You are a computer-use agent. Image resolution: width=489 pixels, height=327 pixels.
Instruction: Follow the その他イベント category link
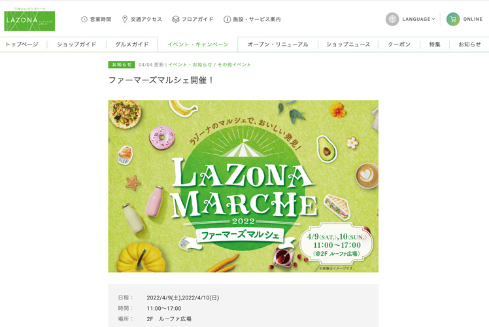[234, 65]
